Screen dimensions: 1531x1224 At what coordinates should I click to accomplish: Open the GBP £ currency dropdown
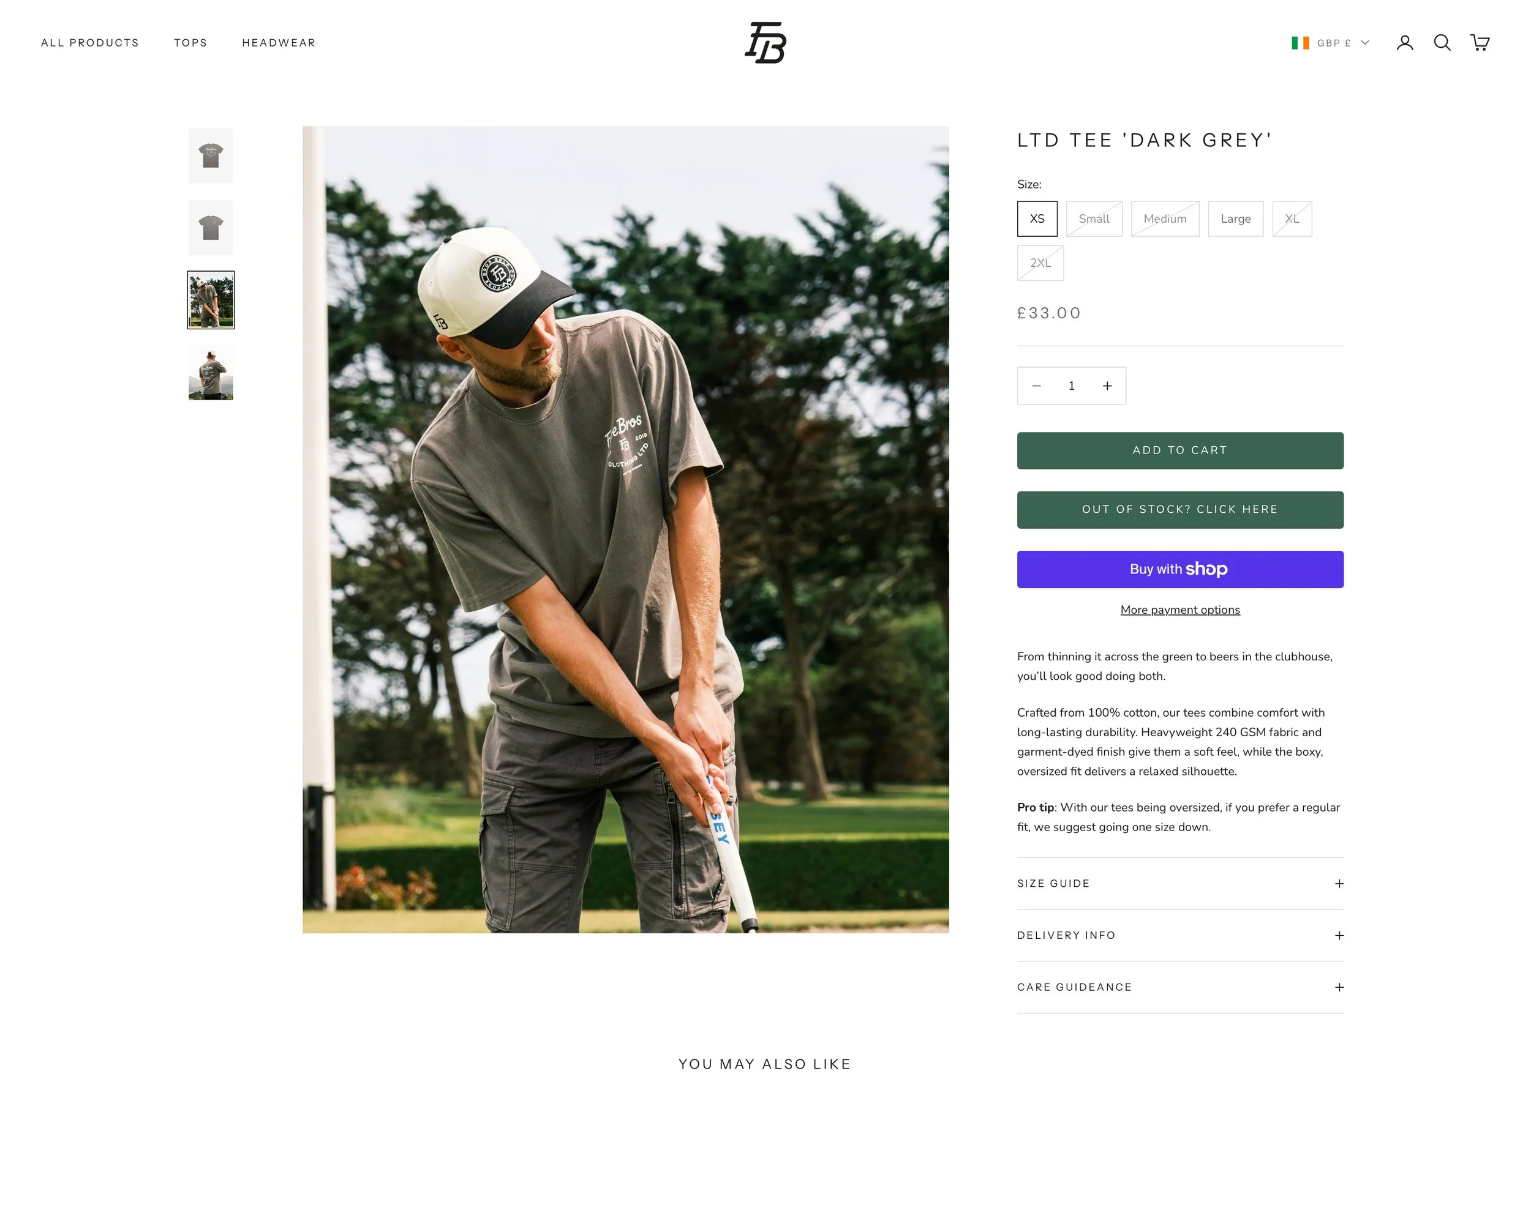pyautogui.click(x=1342, y=43)
